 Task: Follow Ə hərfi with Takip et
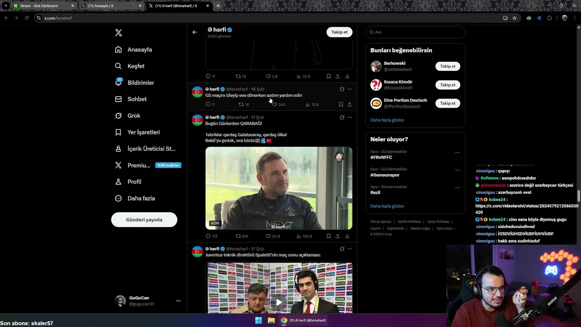click(339, 32)
